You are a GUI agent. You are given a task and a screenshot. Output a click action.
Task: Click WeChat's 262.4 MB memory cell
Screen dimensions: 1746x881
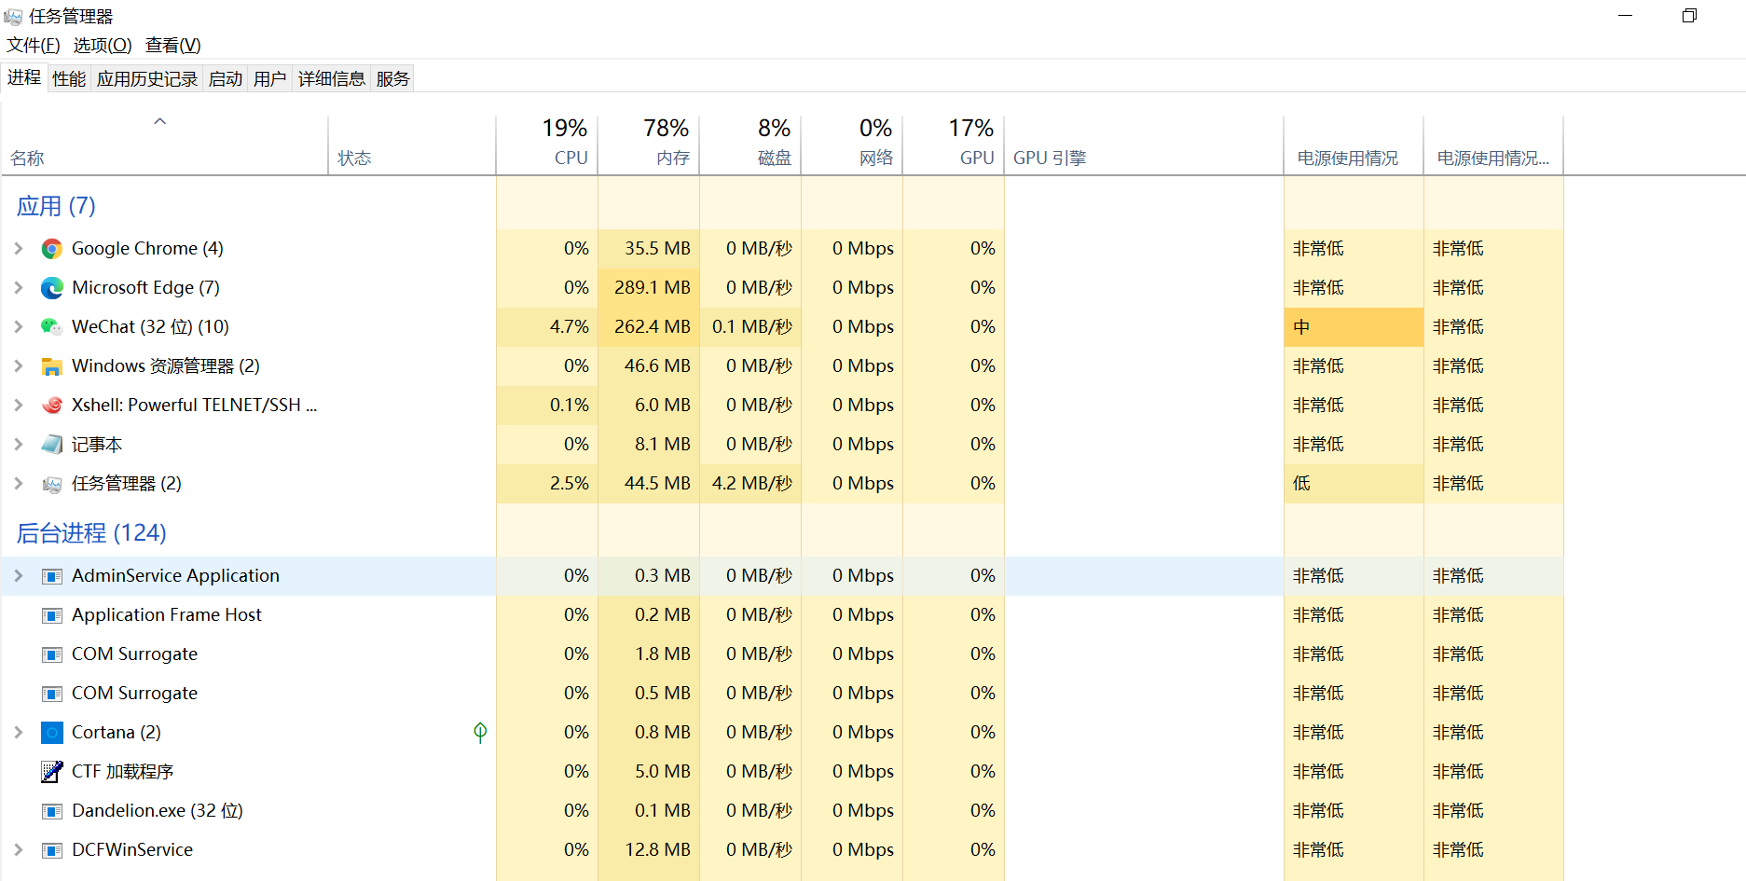point(649,327)
